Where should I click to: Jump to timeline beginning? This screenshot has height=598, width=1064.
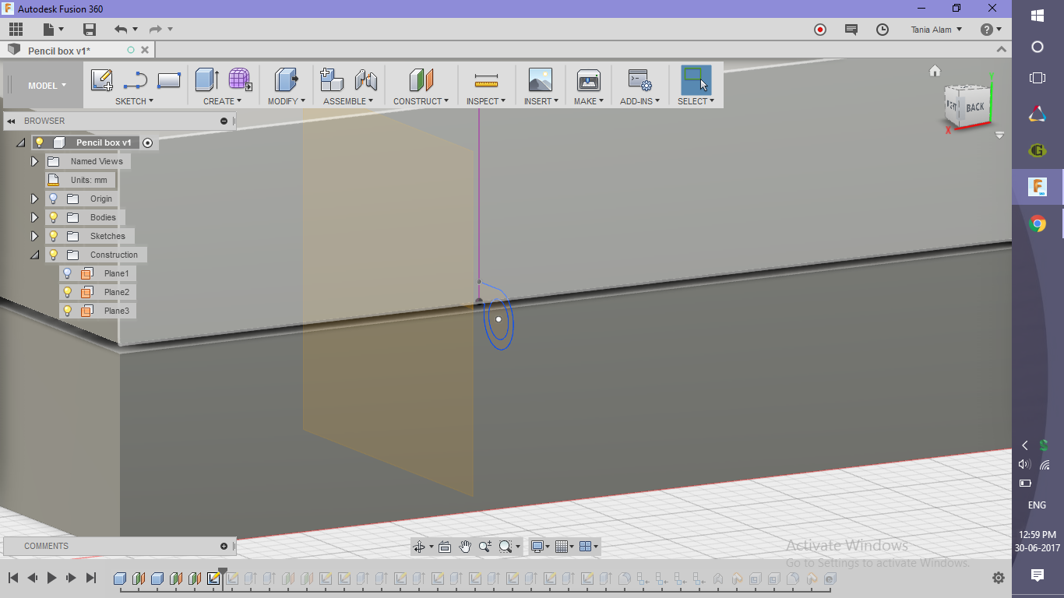(13, 578)
